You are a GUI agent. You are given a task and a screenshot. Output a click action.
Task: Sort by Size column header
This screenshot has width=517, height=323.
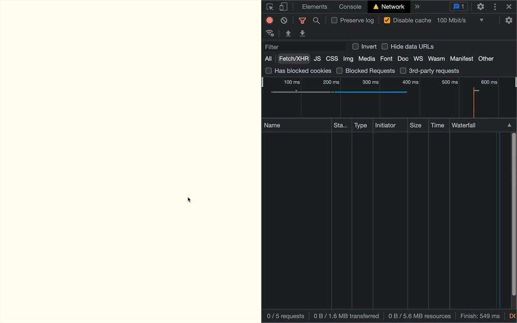coord(418,125)
